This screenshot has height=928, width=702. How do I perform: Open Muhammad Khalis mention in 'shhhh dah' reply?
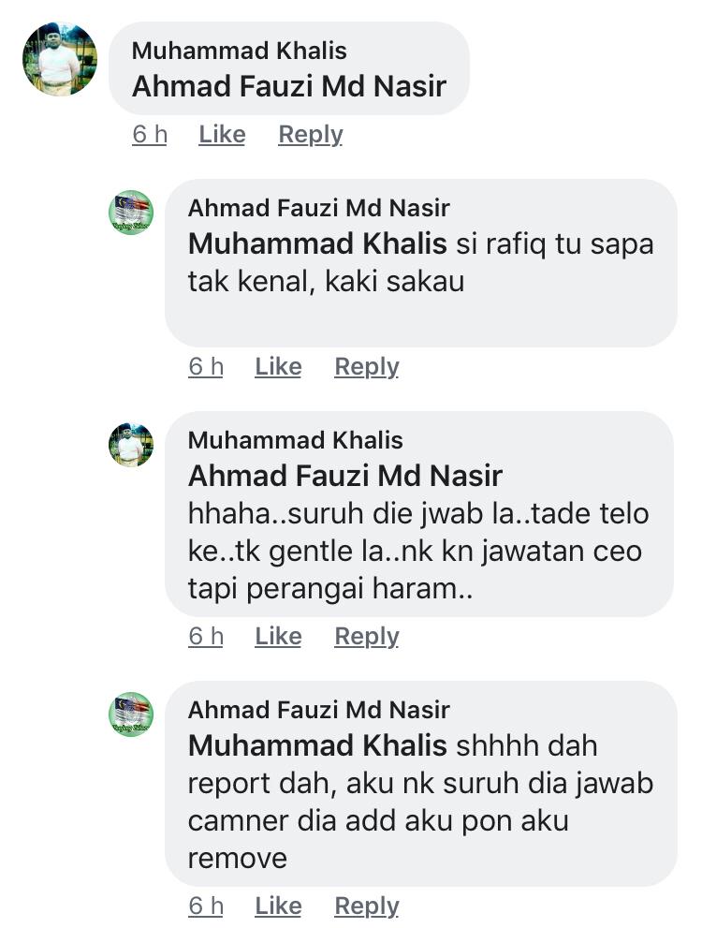point(317,746)
